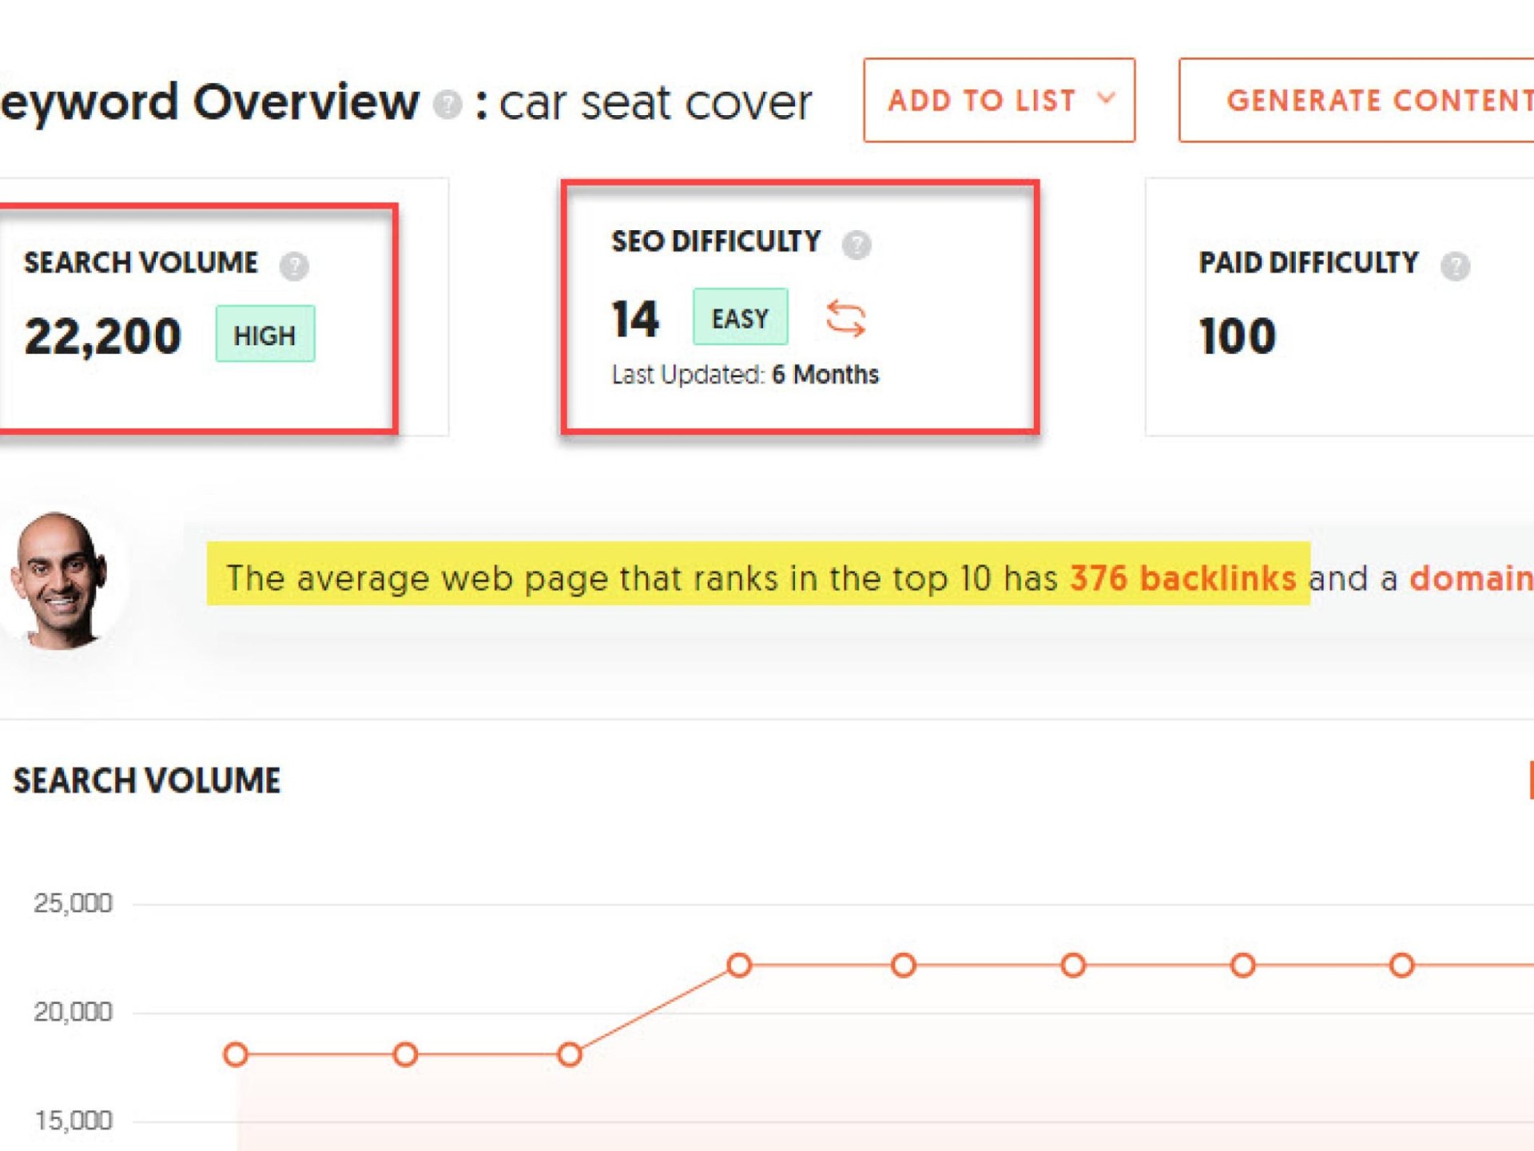
Task: Click the 376 backlinks link
Action: pyautogui.click(x=1182, y=578)
